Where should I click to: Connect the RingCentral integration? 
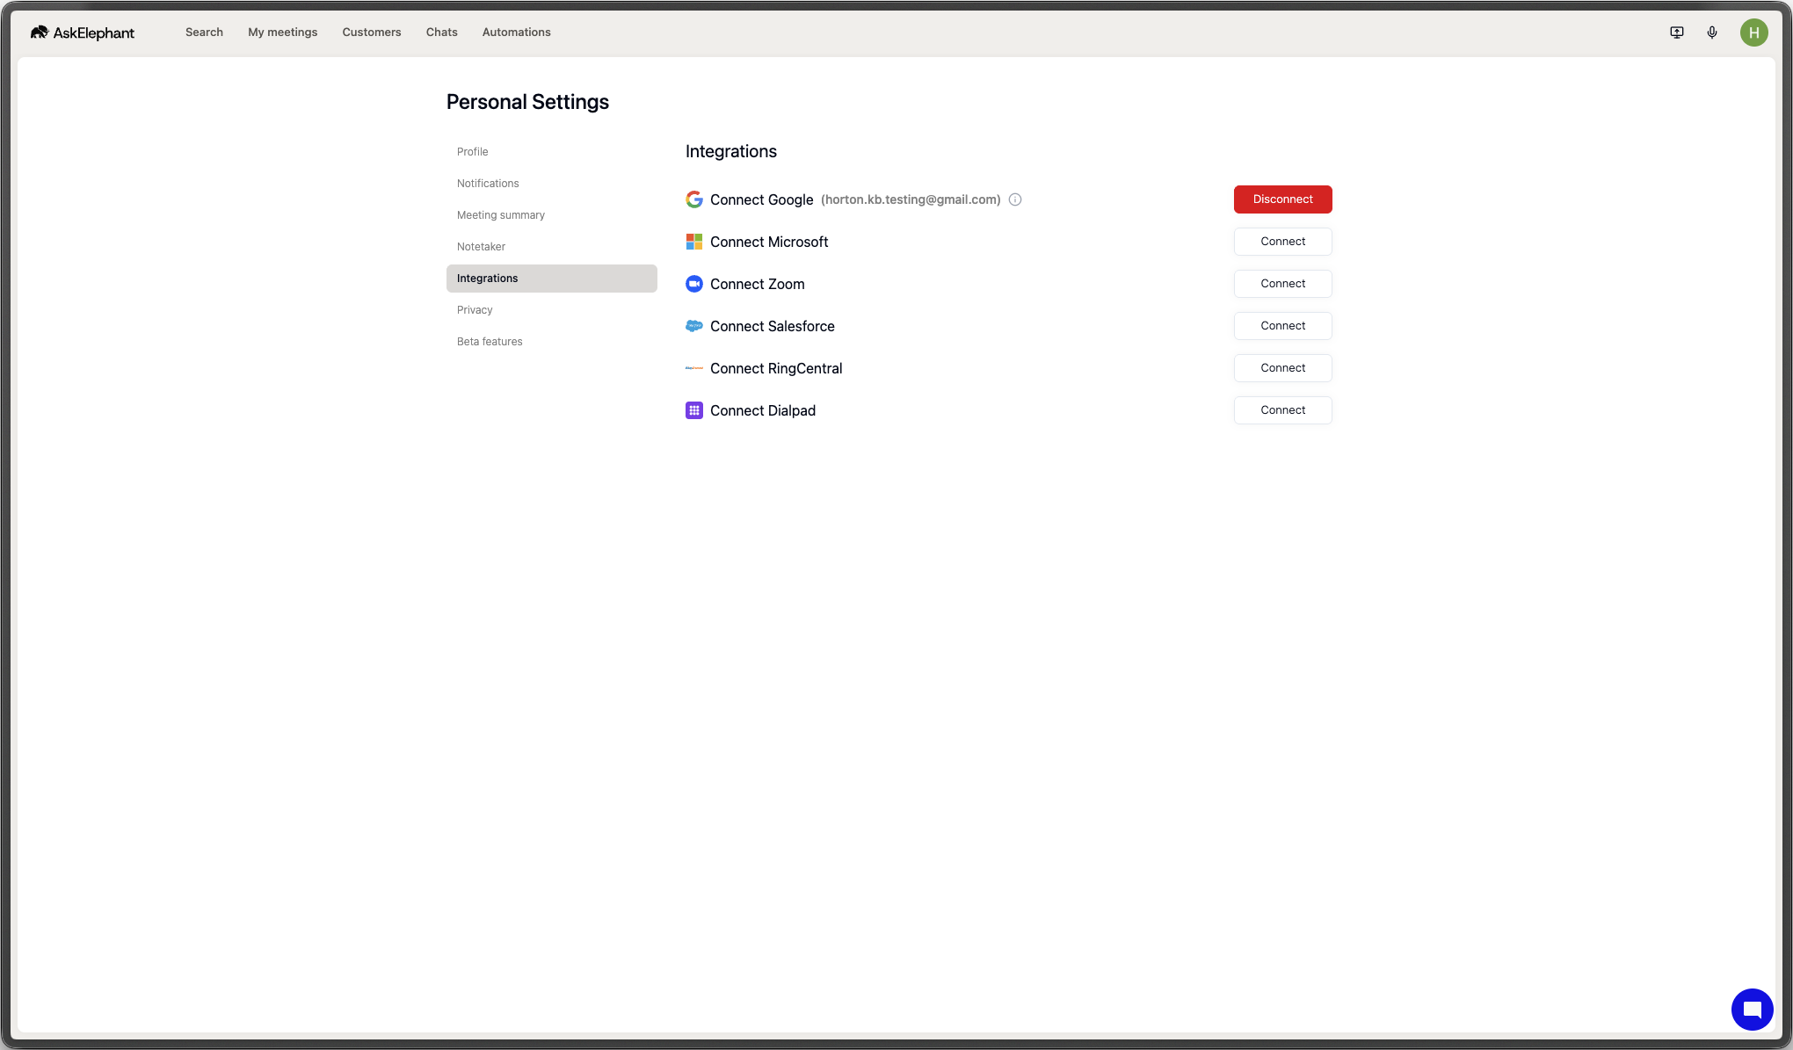[1283, 368]
